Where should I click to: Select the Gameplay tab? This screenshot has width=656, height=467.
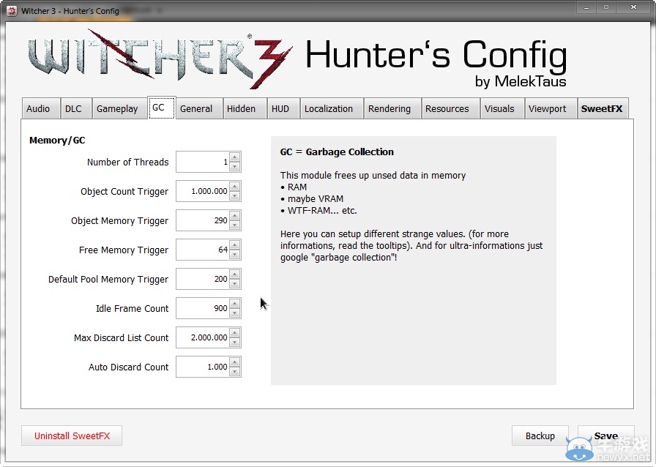(119, 109)
